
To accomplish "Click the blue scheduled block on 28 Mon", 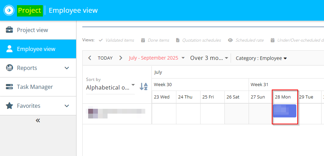I will click(x=285, y=111).
